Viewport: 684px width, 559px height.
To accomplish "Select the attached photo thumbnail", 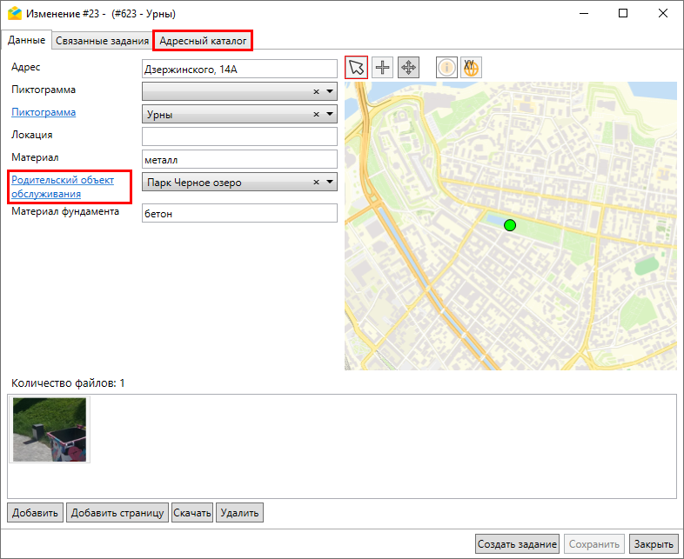I will [50, 429].
